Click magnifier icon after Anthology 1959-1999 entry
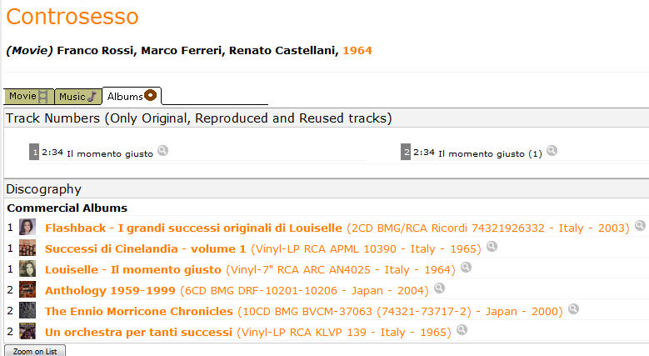 pos(439,288)
